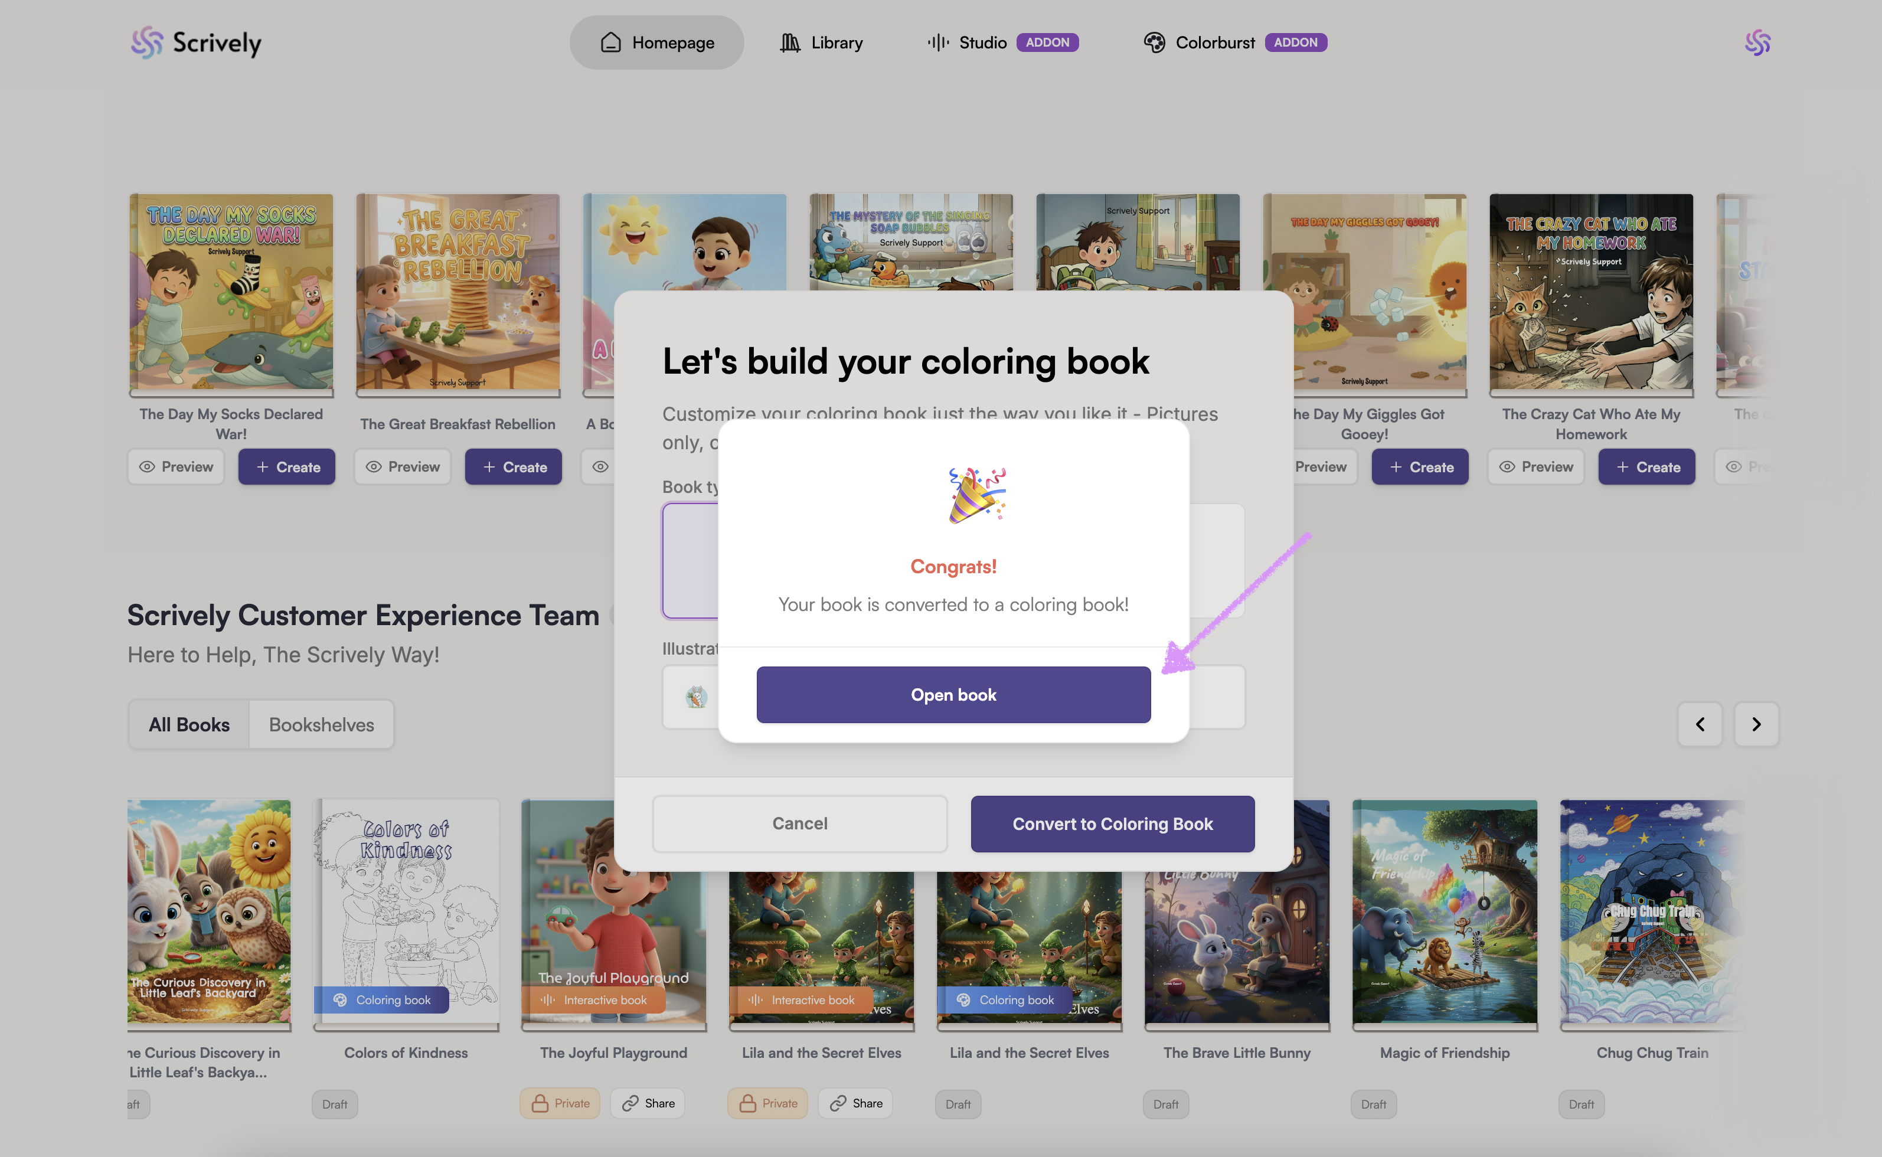Viewport: 1882px width, 1157px height.
Task: Open the Library tab
Action: (821, 43)
